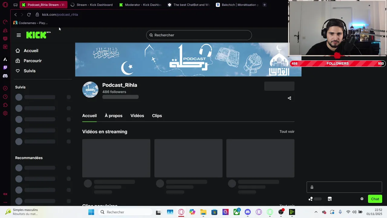Click the volume tray icon
The image size is (387, 218).
(354, 212)
